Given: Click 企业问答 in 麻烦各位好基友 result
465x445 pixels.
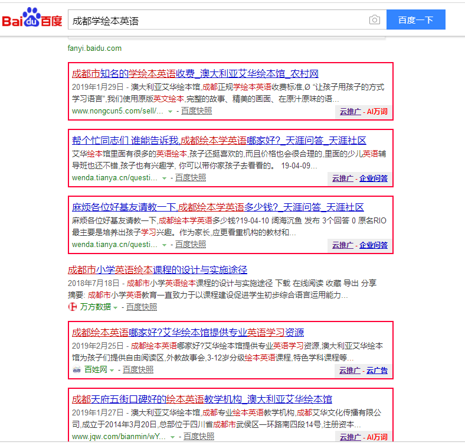Looking at the screenshot, I should [x=374, y=245].
